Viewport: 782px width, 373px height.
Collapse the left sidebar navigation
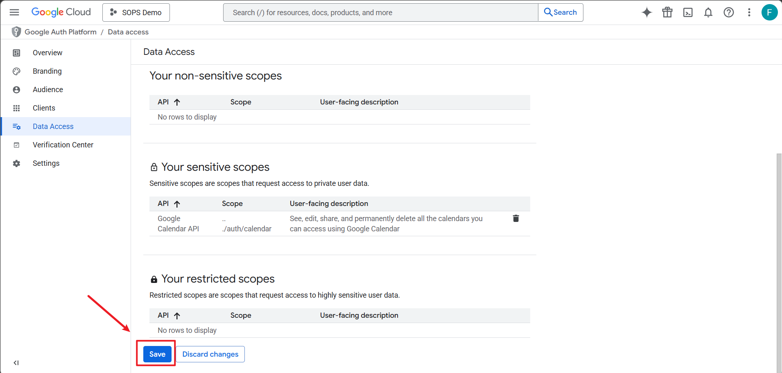coord(16,363)
